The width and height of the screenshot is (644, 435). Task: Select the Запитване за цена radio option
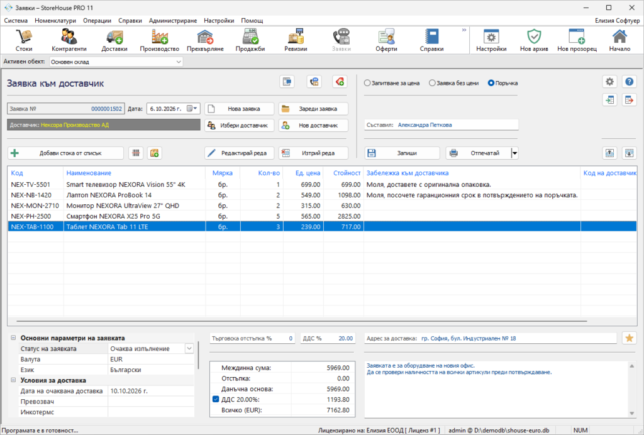392,83
